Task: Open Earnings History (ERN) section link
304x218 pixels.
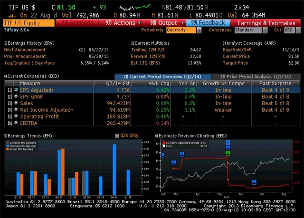Action: tap(28, 43)
